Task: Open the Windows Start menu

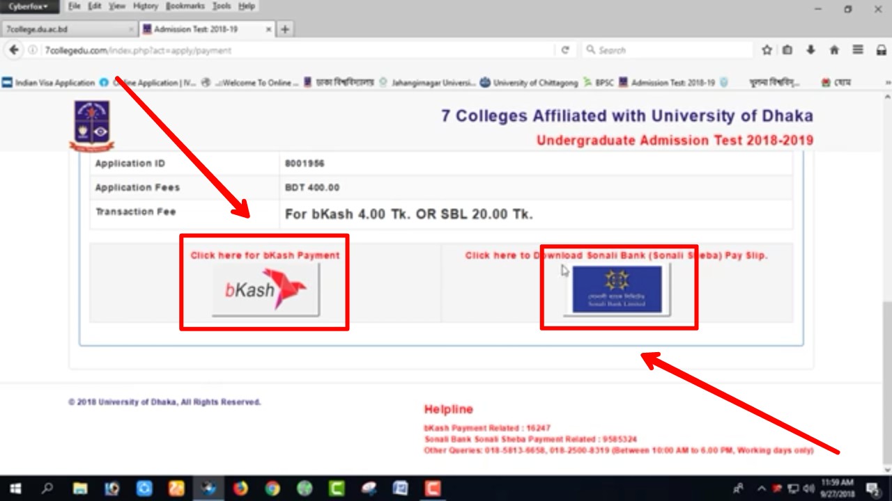Action: (x=15, y=488)
